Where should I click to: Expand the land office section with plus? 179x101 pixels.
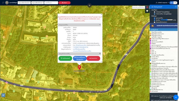pos(100,54)
